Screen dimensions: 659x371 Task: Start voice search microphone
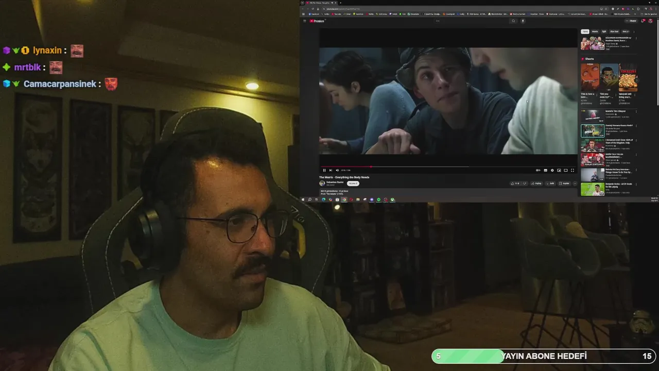tap(523, 21)
